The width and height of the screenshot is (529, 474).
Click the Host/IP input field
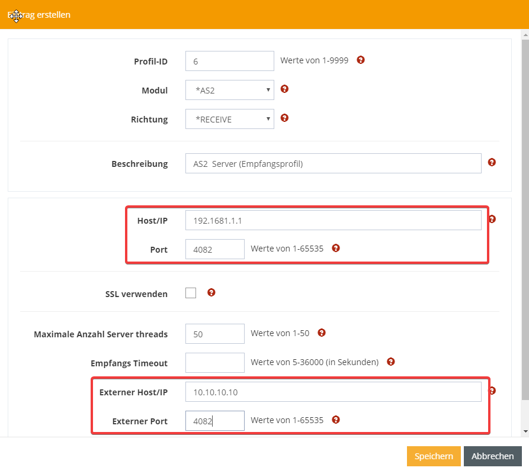333,221
